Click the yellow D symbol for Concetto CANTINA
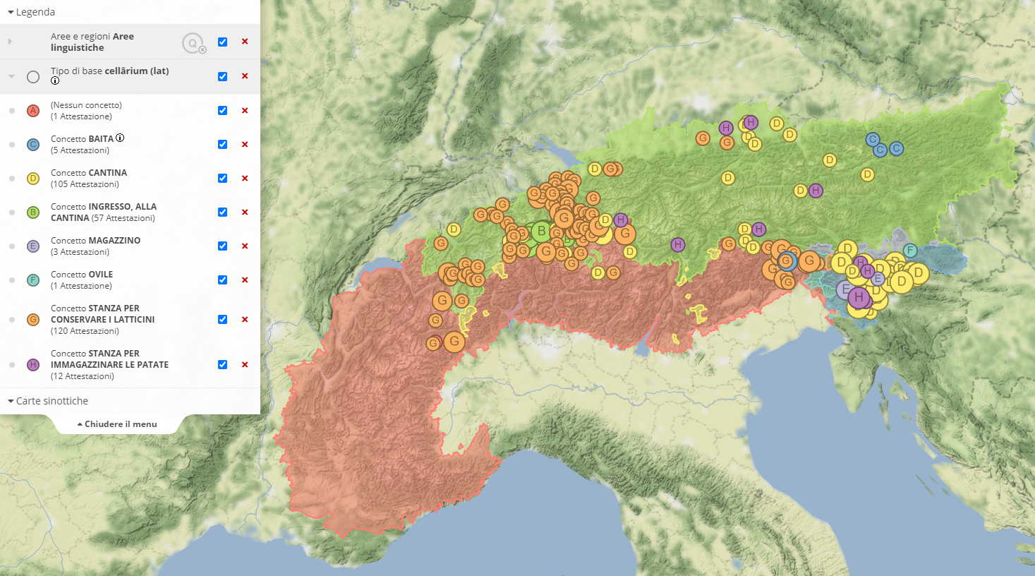Viewport: 1035px width, 576px height. click(x=33, y=179)
